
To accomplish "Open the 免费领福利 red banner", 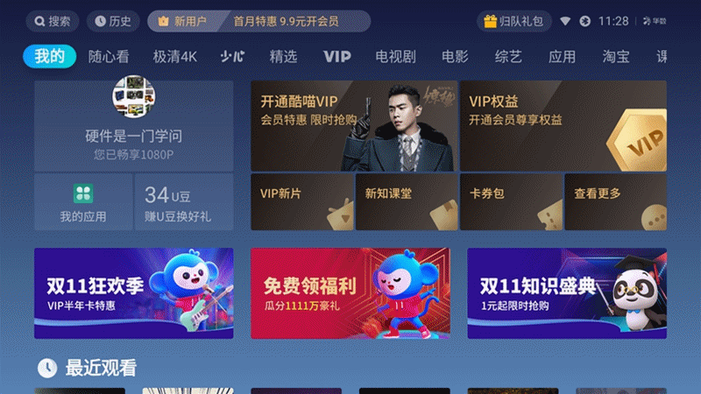I will tap(350, 293).
